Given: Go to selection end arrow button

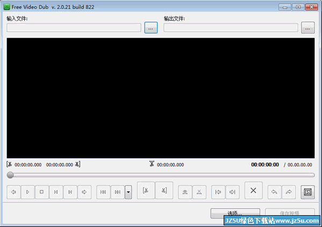Looking at the screenshot, I should tap(232, 192).
